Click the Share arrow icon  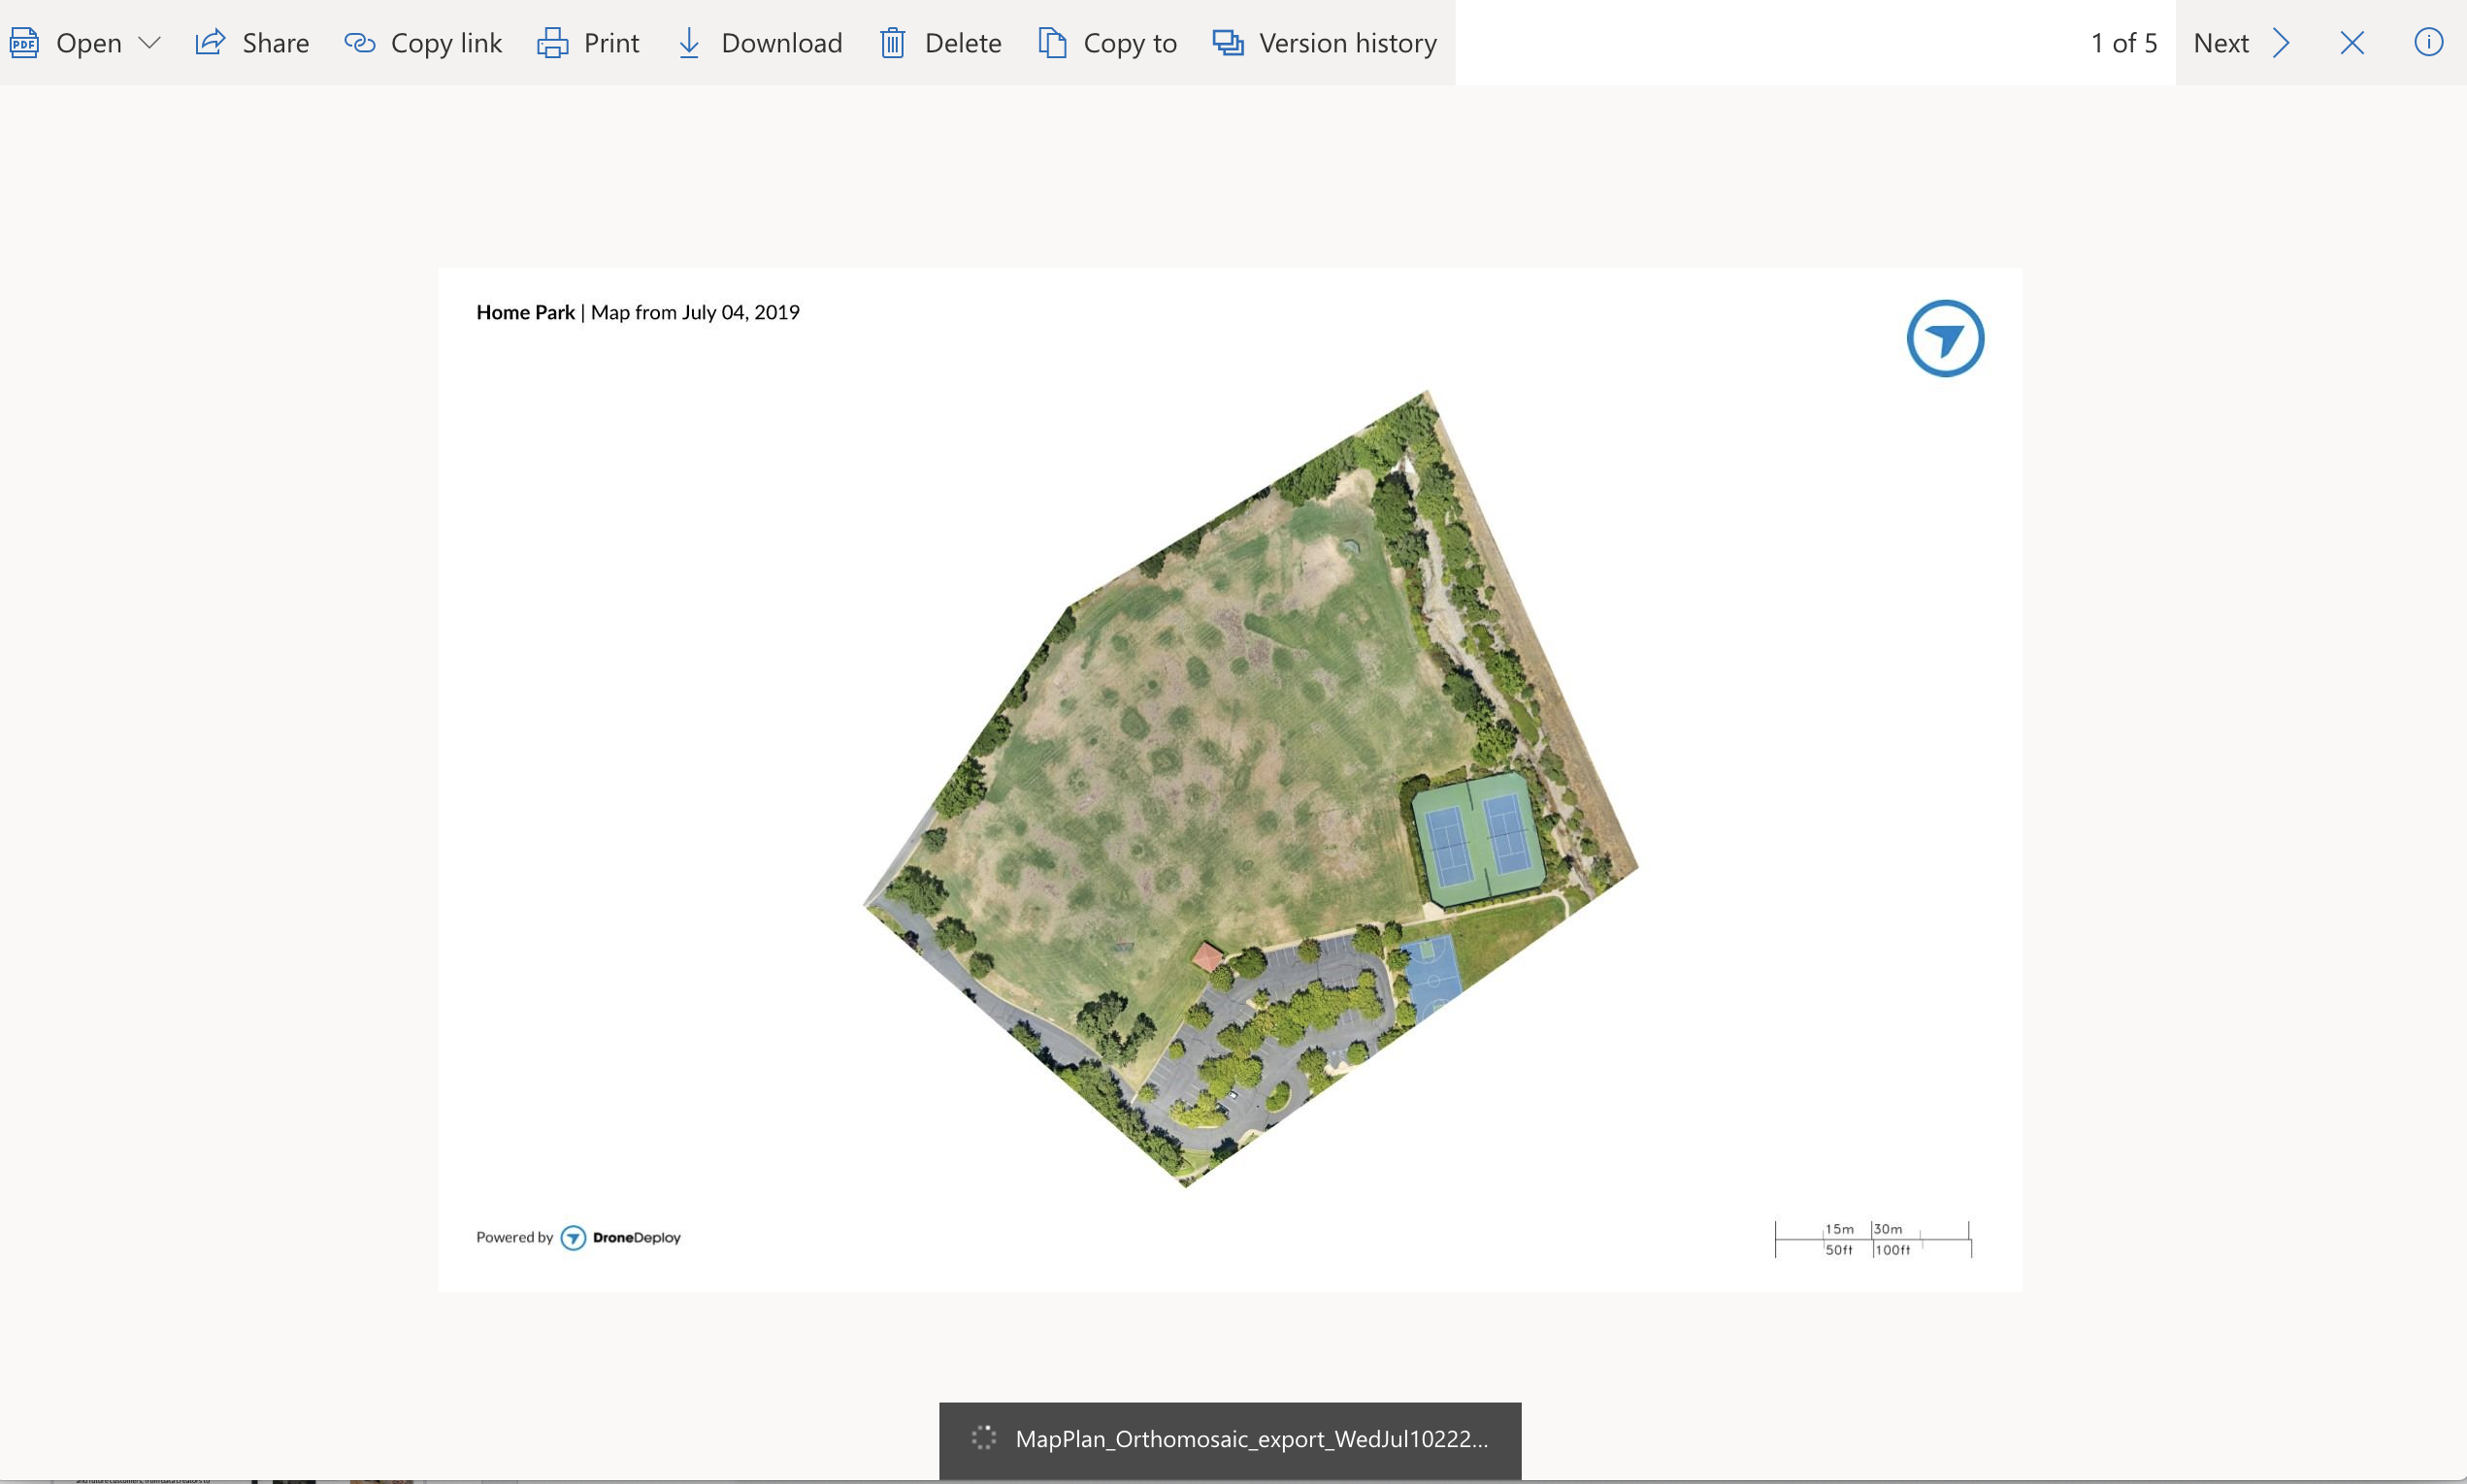210,42
